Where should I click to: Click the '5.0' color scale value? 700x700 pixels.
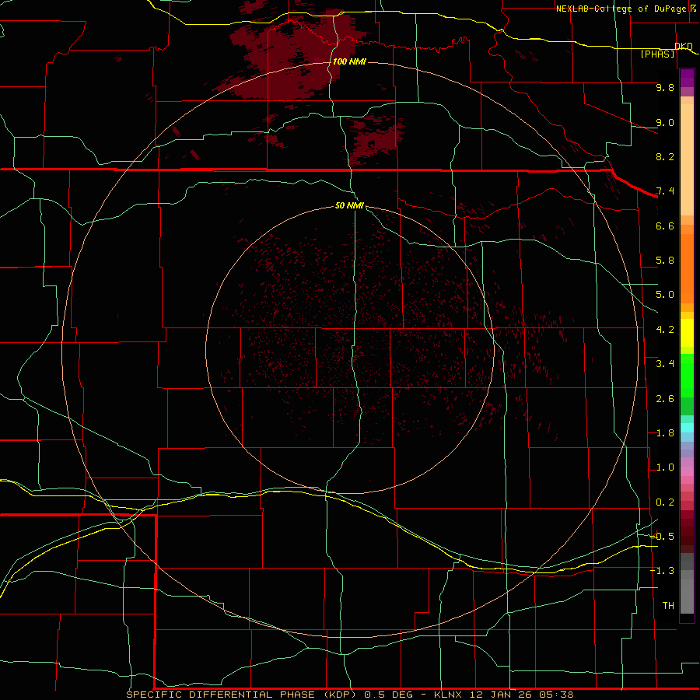pyautogui.click(x=665, y=295)
